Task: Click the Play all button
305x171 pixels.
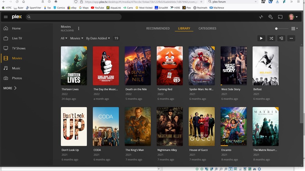Action: point(261,38)
